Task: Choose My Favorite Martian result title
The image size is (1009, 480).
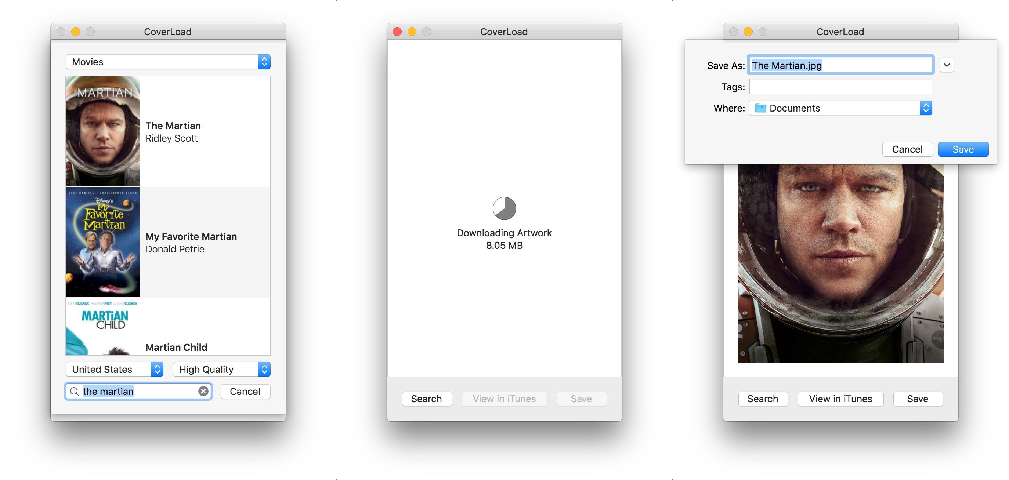Action: pyautogui.click(x=191, y=236)
